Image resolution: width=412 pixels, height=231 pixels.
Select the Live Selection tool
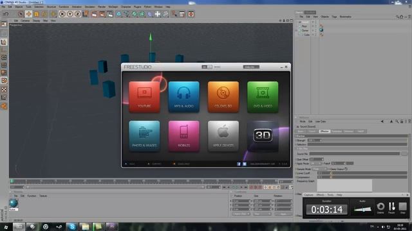(21, 14)
